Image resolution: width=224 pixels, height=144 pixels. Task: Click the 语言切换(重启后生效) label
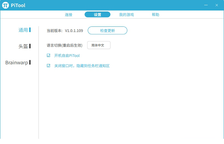tap(65, 45)
